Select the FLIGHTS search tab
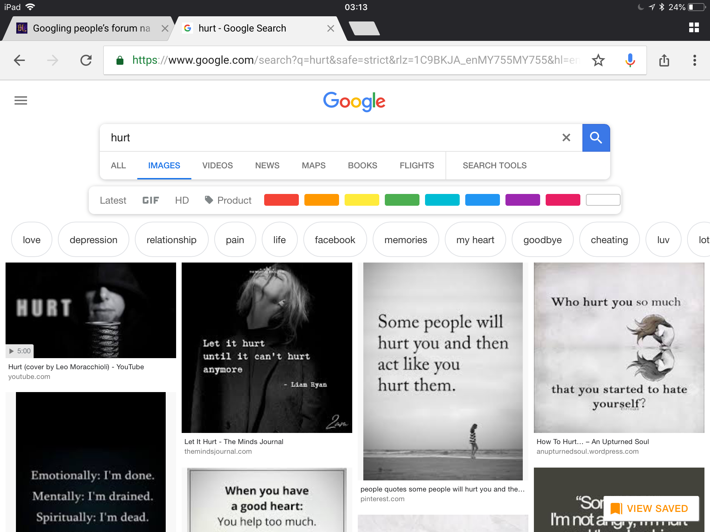710x532 pixels. [x=417, y=165]
